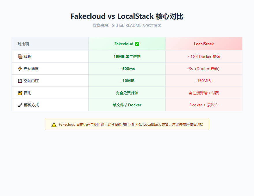The width and height of the screenshot is (254, 196).
Task: Select the 单文件 / Docker deployment cell
Action: click(x=127, y=105)
